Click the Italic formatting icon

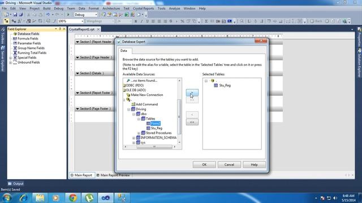click(x=141, y=21)
